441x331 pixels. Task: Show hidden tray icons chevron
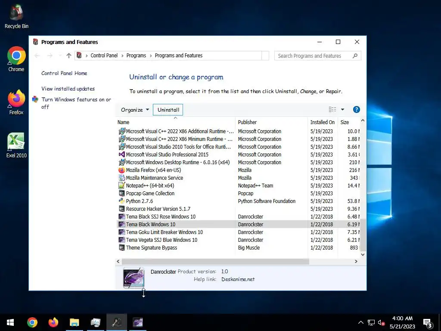pos(361,322)
